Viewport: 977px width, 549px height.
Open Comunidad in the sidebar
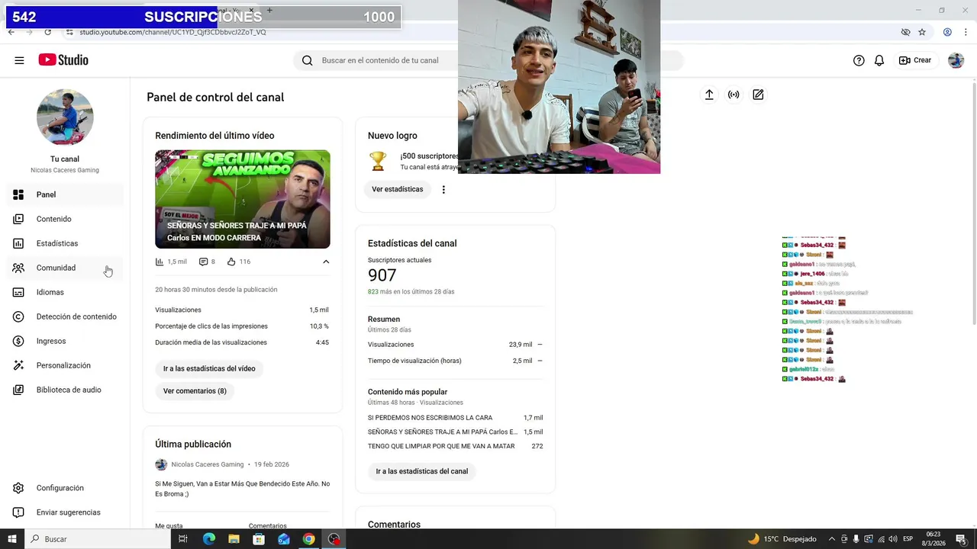click(x=66, y=268)
